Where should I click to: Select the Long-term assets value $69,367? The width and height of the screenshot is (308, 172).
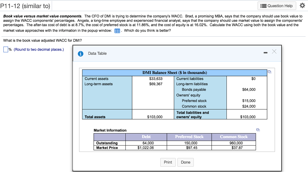[156, 84]
